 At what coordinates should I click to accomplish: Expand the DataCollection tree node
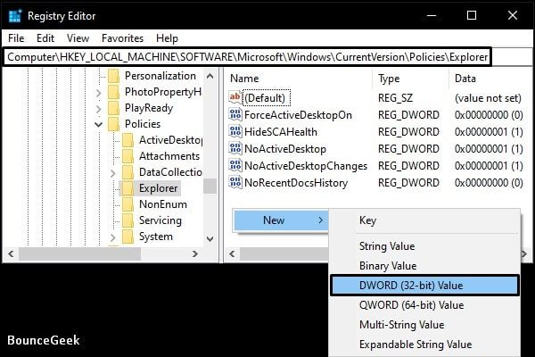point(113,173)
